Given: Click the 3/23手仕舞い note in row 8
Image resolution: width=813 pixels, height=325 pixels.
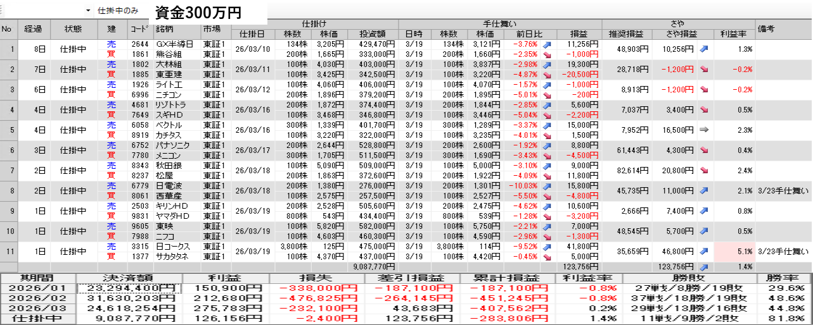Looking at the screenshot, I should (x=783, y=191).
